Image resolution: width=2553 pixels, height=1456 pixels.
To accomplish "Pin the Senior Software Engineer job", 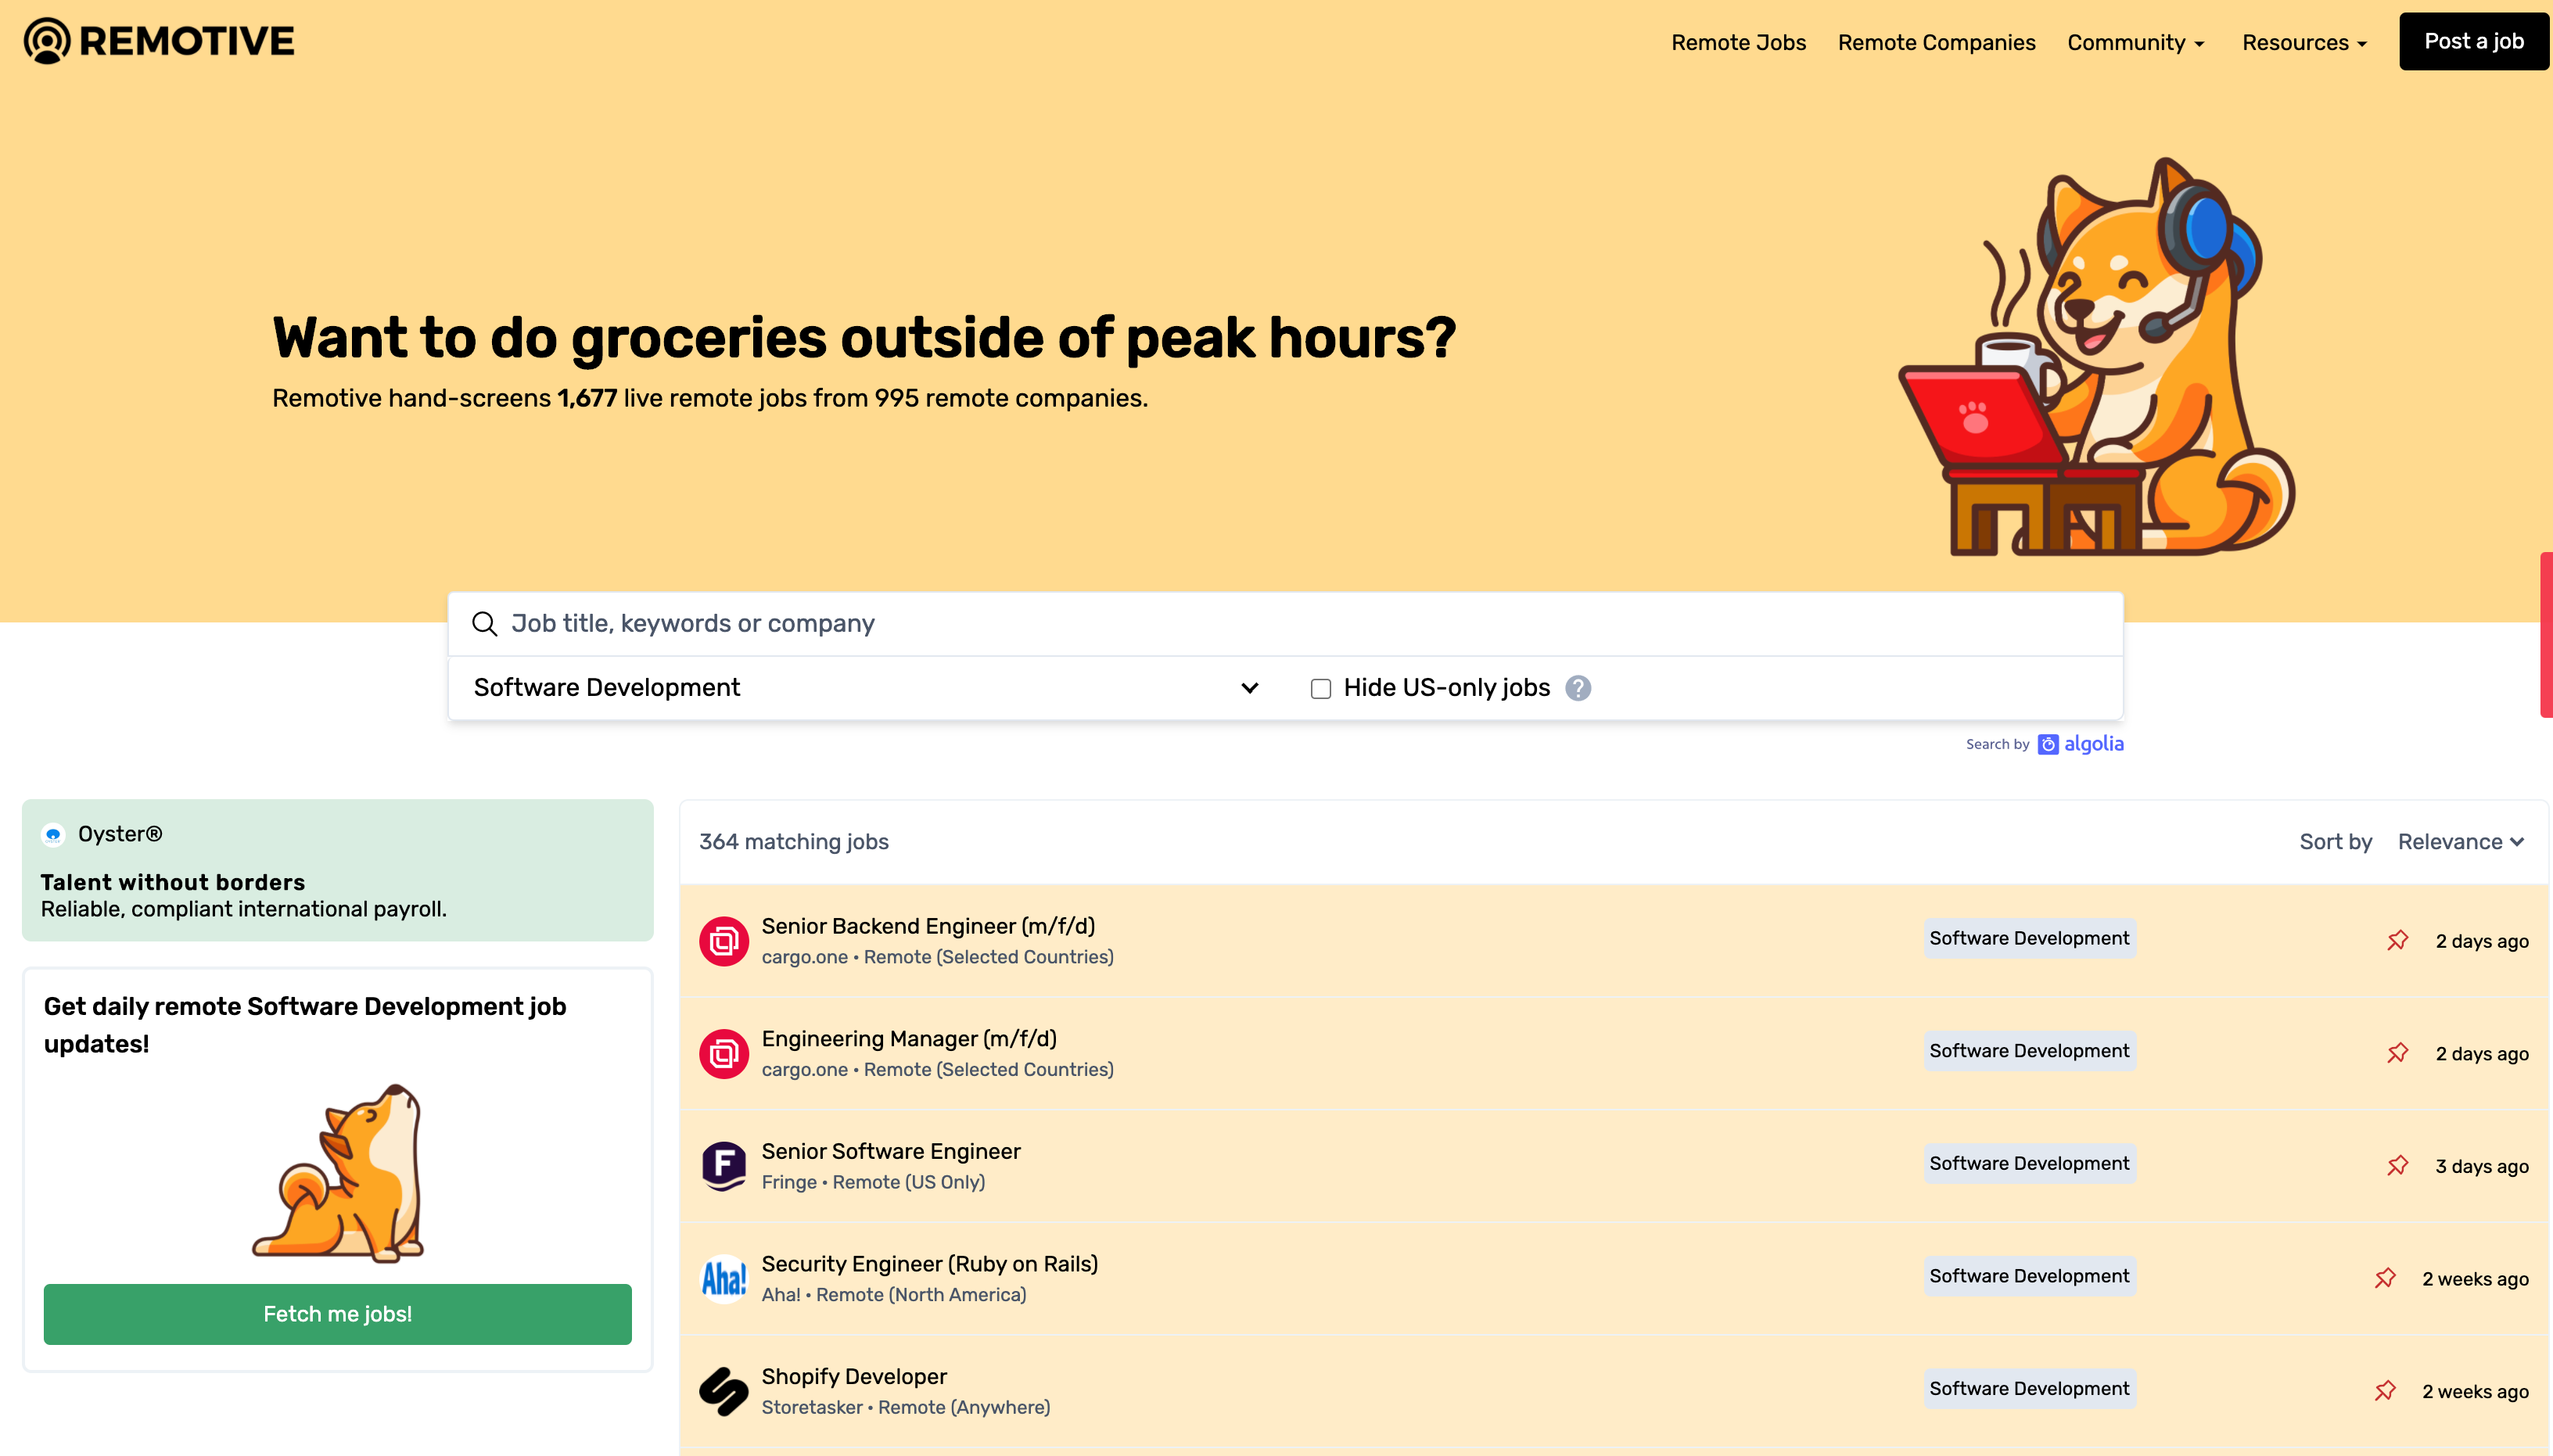I will (2397, 1165).
